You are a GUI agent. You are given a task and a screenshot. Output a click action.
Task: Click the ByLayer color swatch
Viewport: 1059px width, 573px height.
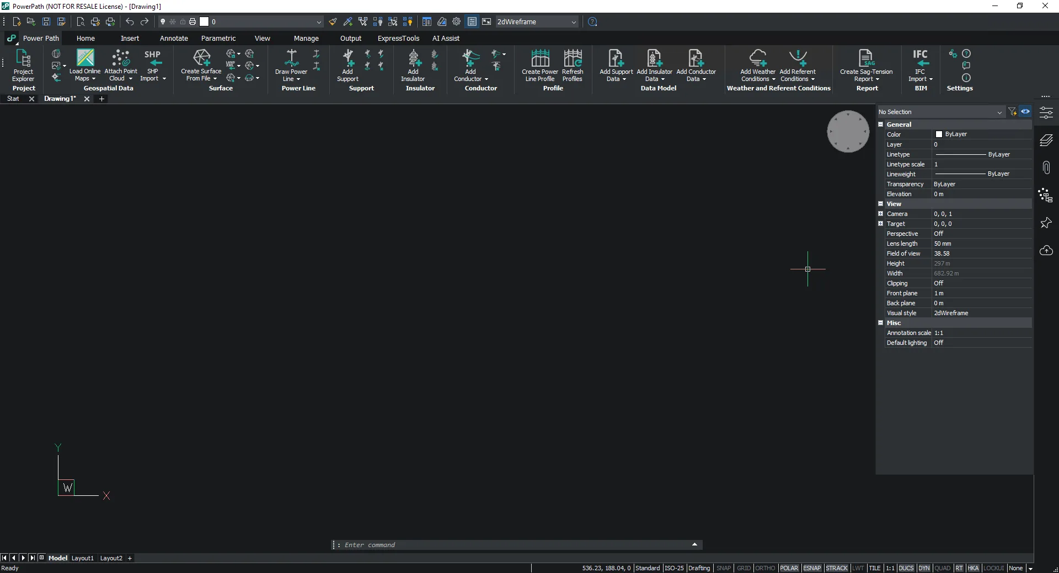tap(939, 134)
